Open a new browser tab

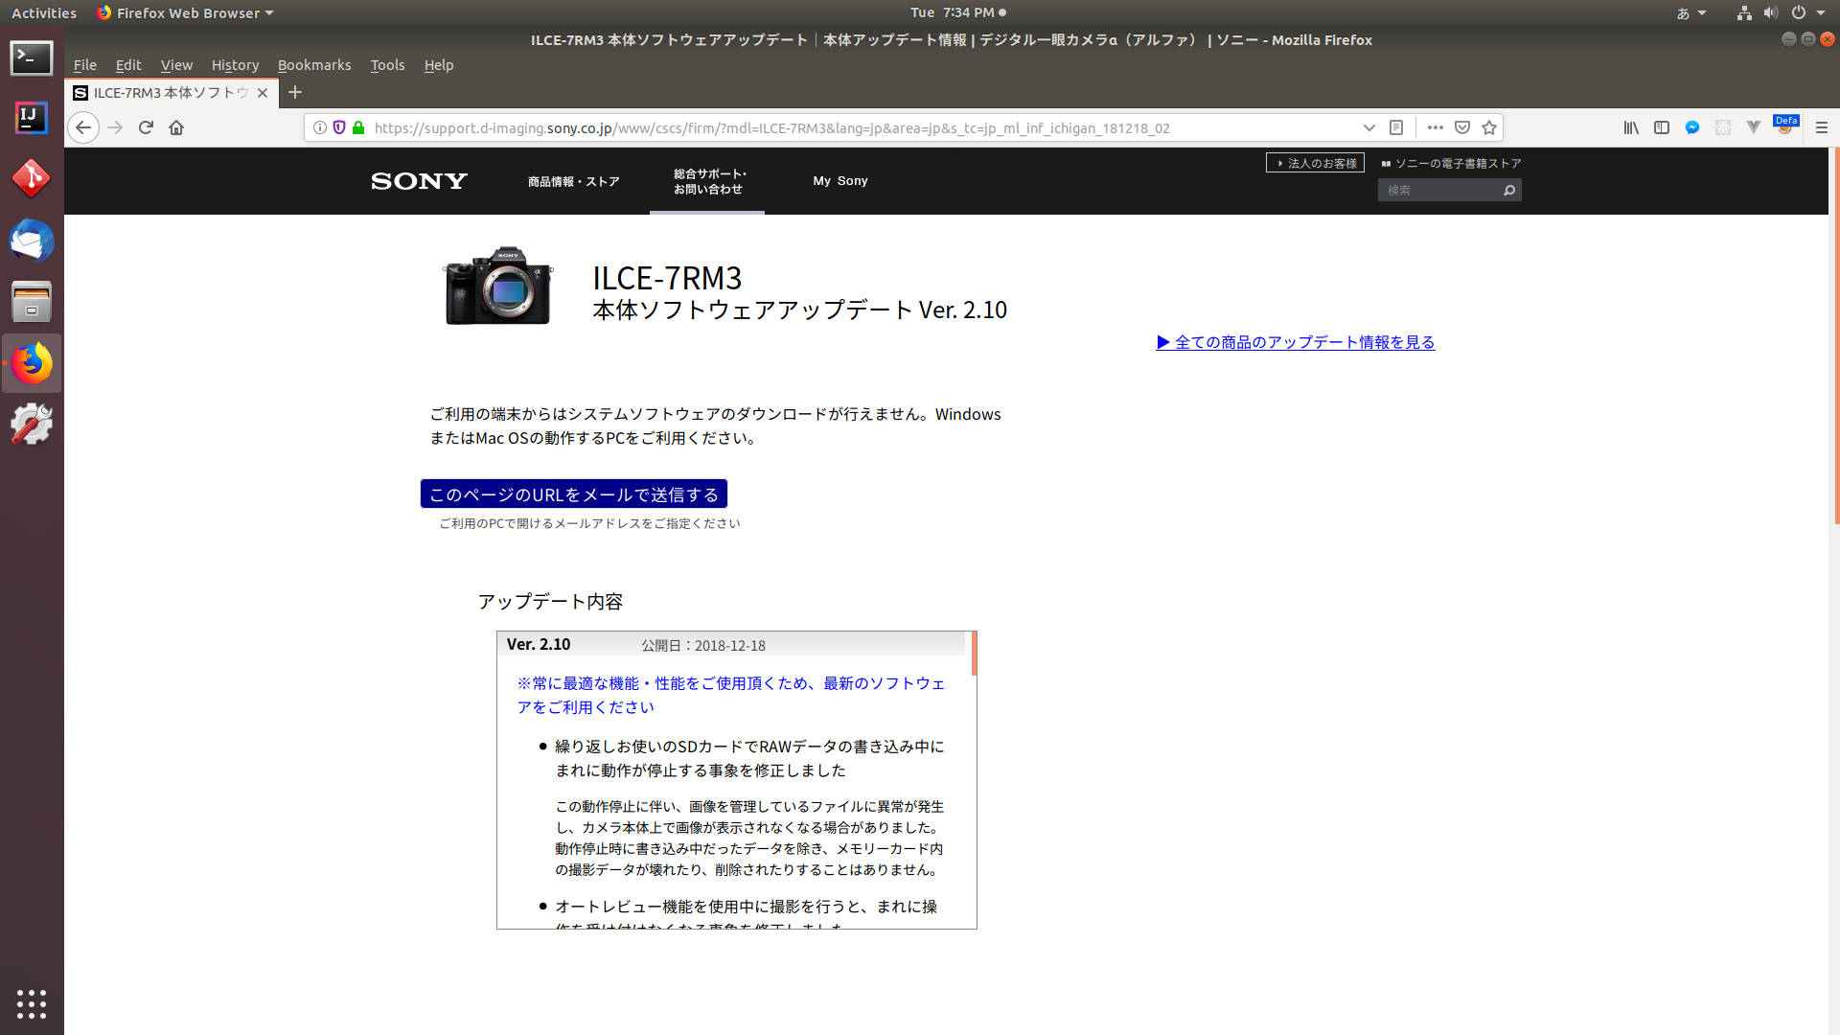coord(295,92)
